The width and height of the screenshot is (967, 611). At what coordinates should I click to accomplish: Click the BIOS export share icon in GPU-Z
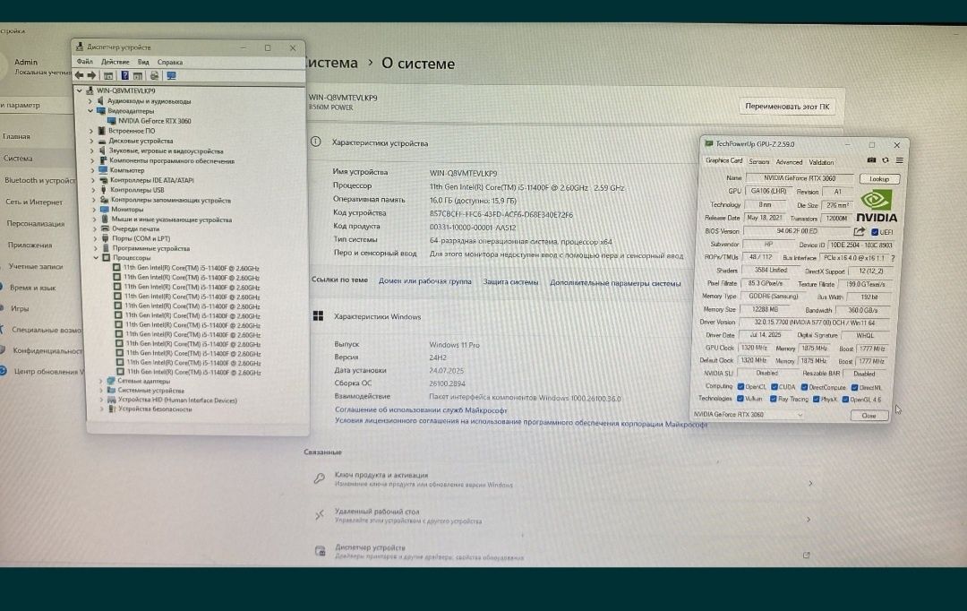(859, 231)
